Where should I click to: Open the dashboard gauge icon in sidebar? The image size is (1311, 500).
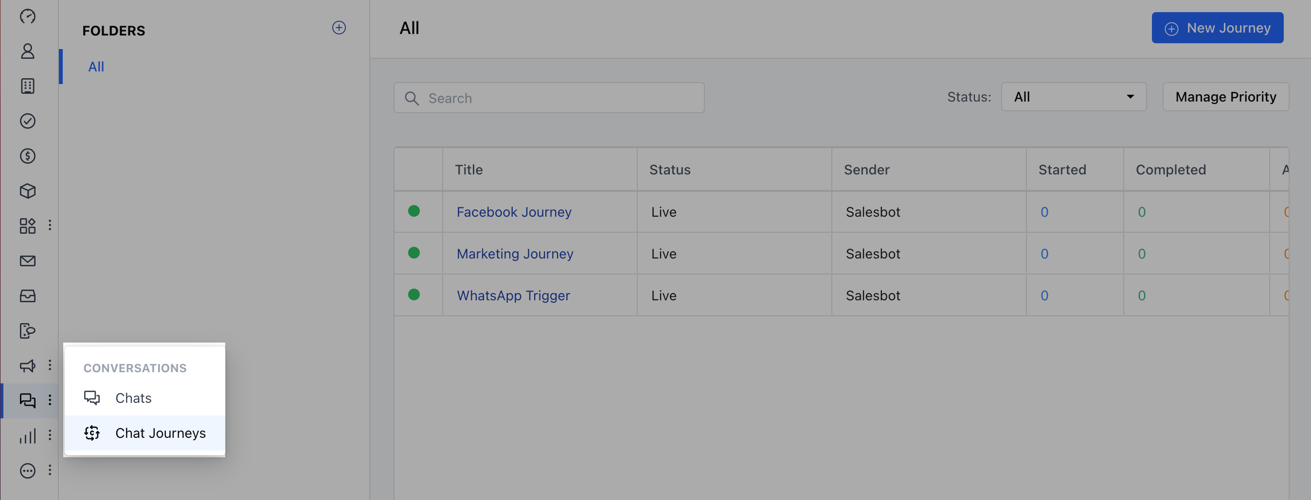pyautogui.click(x=27, y=16)
